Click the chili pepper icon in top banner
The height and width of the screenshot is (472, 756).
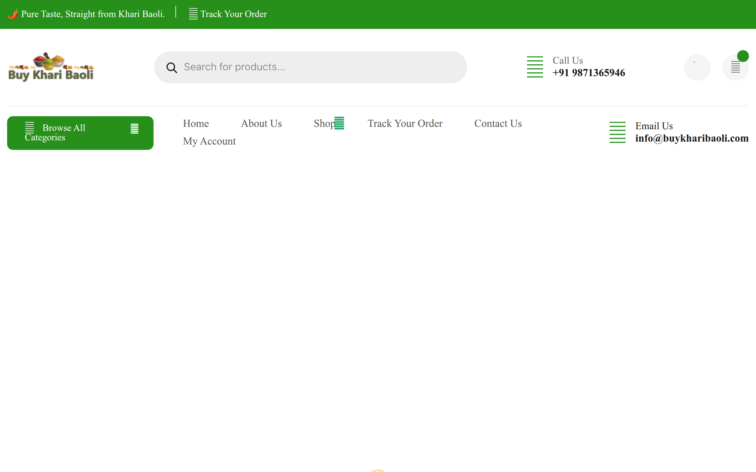(13, 14)
